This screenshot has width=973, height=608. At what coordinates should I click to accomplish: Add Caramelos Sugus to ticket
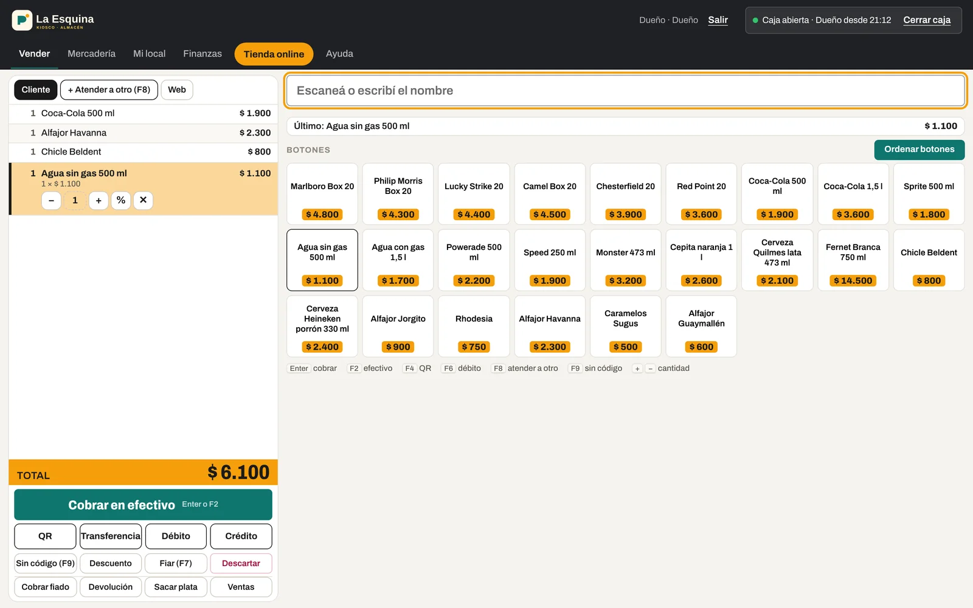click(x=625, y=326)
